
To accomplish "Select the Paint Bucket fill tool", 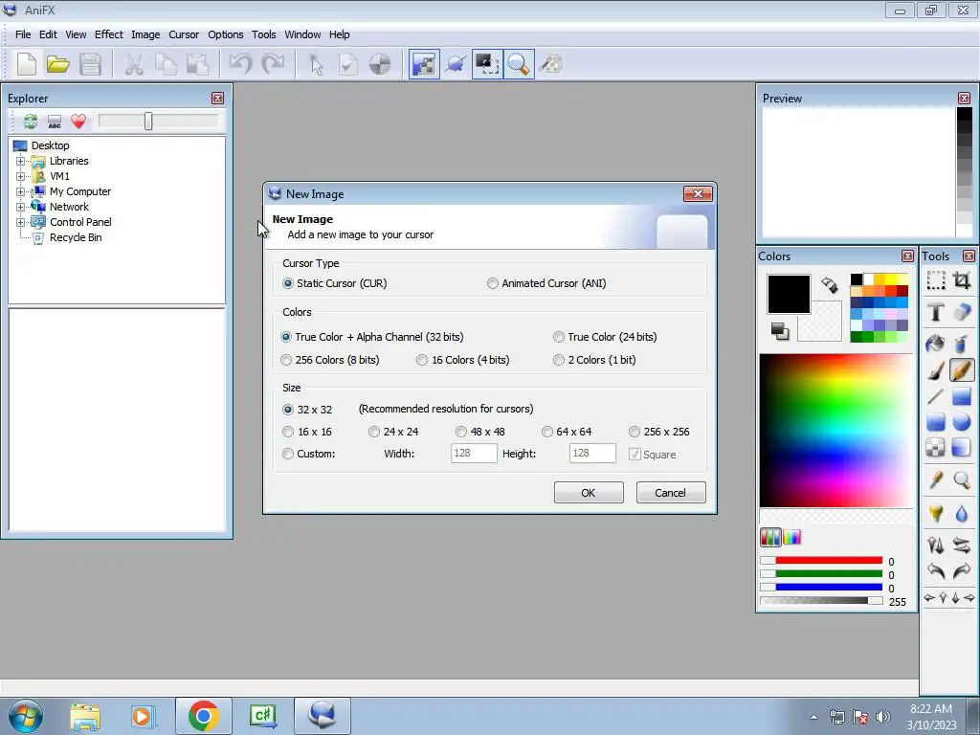I will click(936, 344).
